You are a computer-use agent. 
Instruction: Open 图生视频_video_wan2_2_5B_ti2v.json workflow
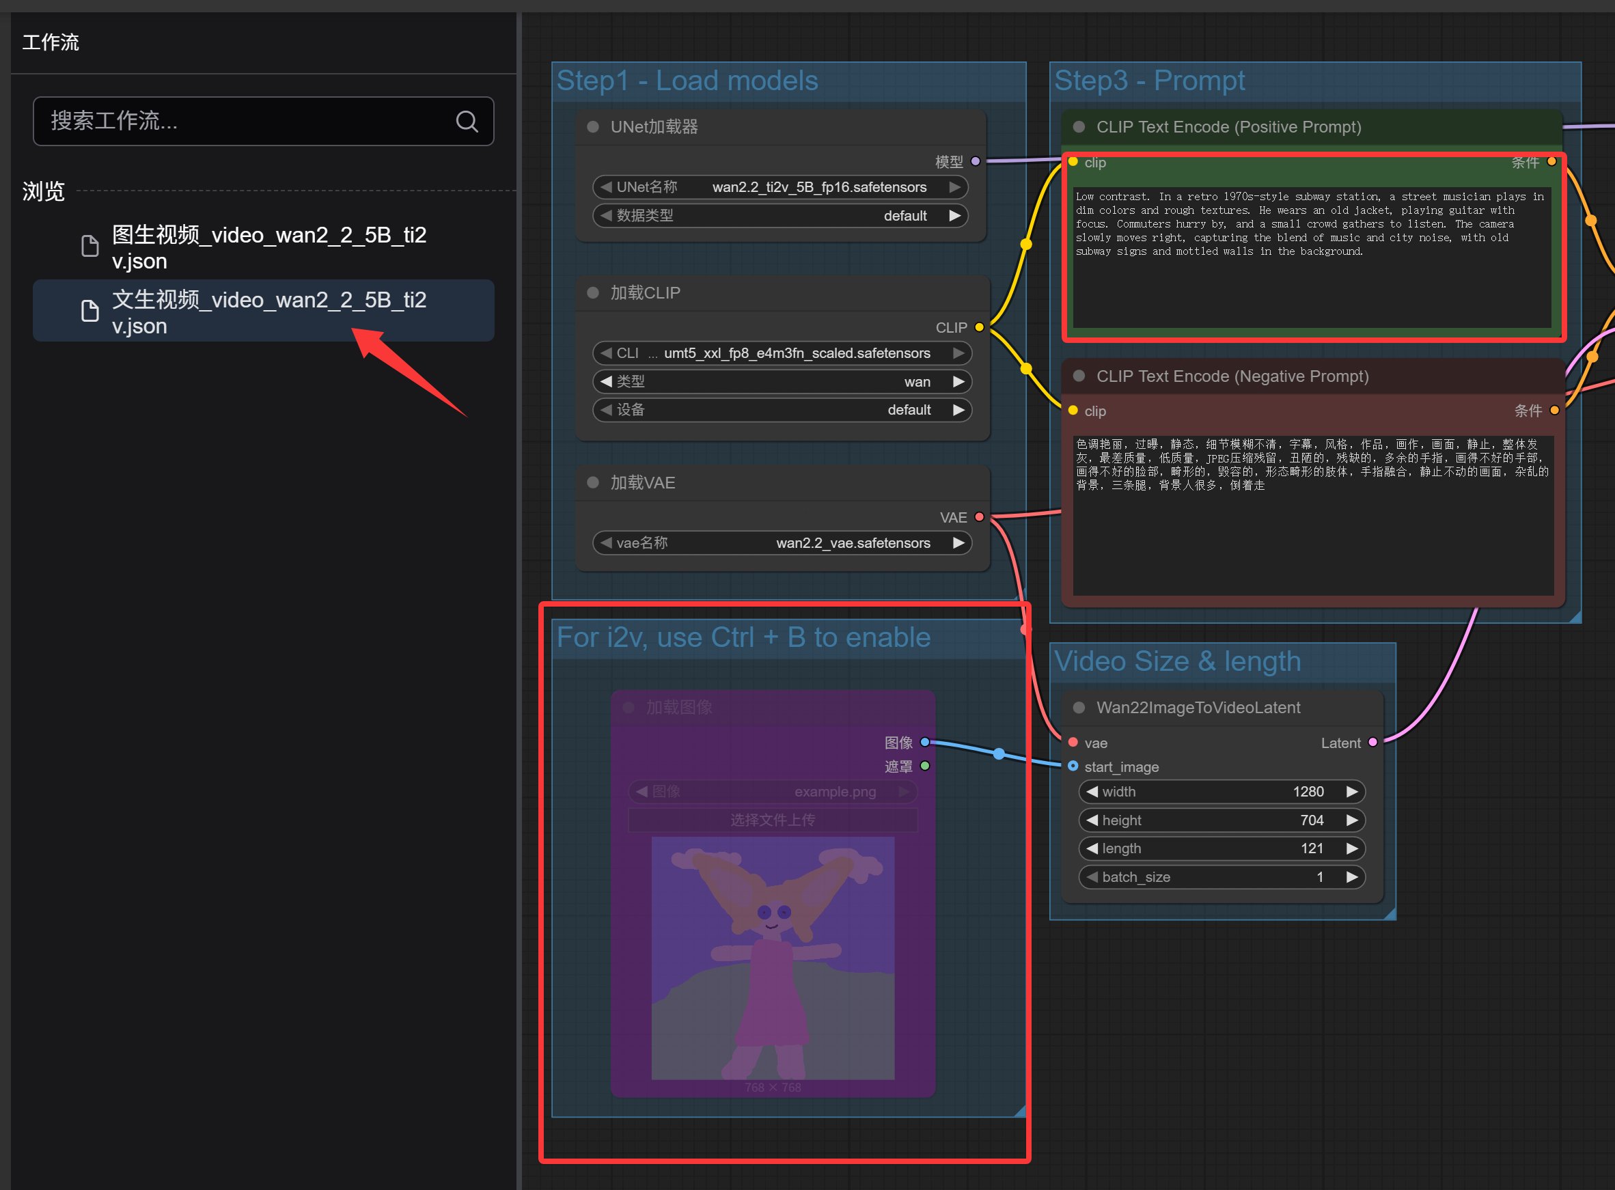(268, 247)
